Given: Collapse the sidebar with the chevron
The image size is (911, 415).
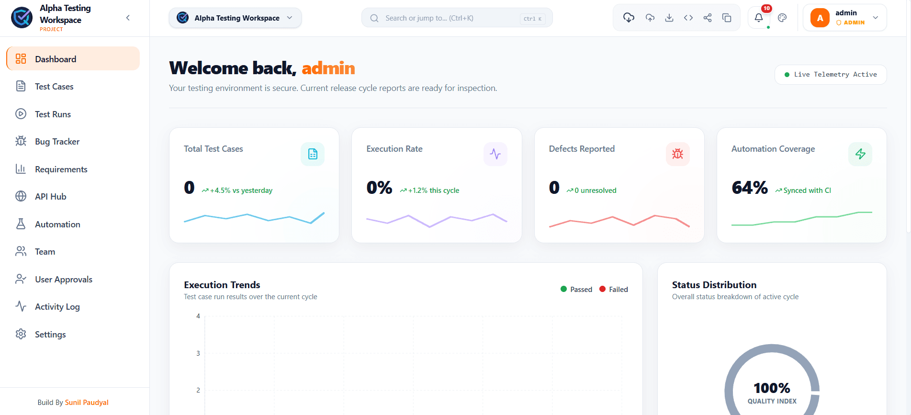Looking at the screenshot, I should point(128,18).
